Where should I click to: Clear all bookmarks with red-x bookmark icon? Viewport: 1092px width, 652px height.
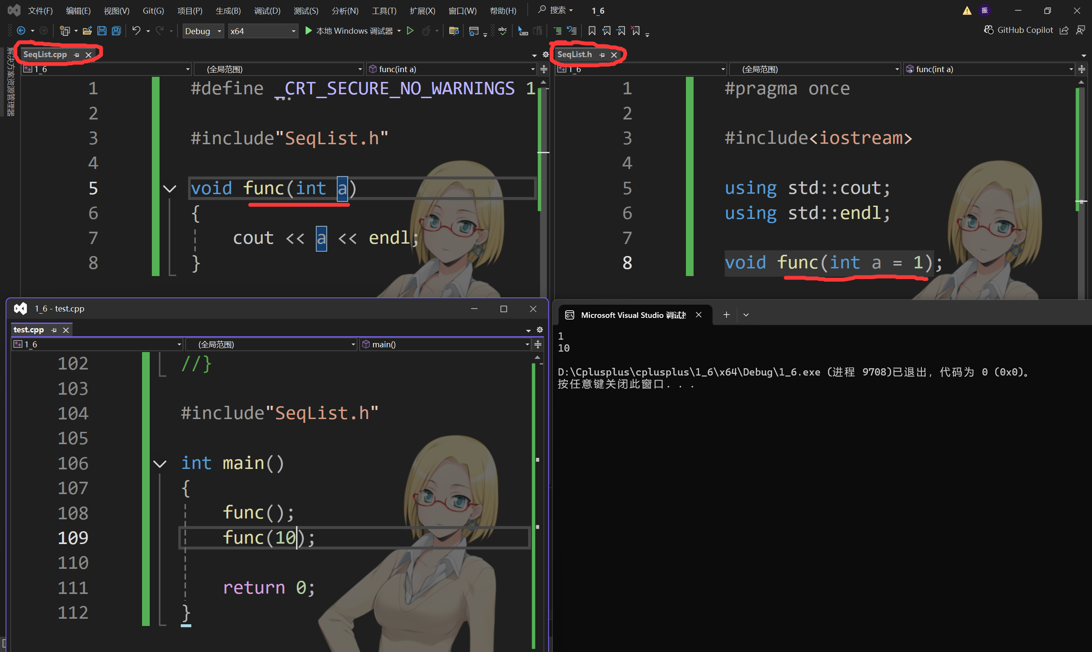click(x=635, y=31)
